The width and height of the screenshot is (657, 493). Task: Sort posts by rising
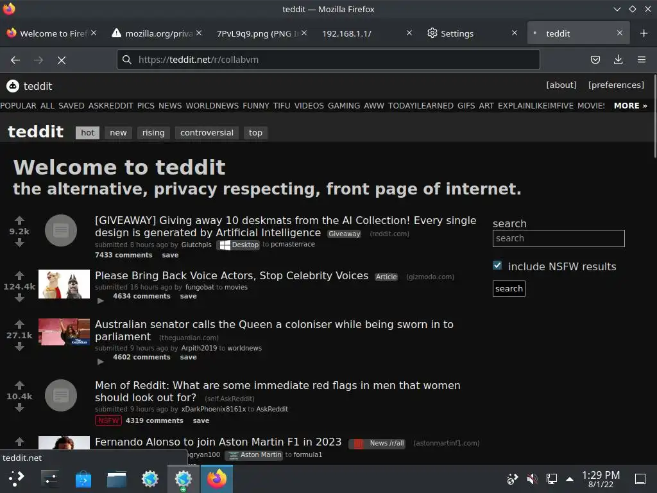point(153,132)
